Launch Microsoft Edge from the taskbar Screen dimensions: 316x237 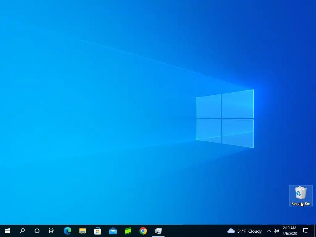[68, 231]
